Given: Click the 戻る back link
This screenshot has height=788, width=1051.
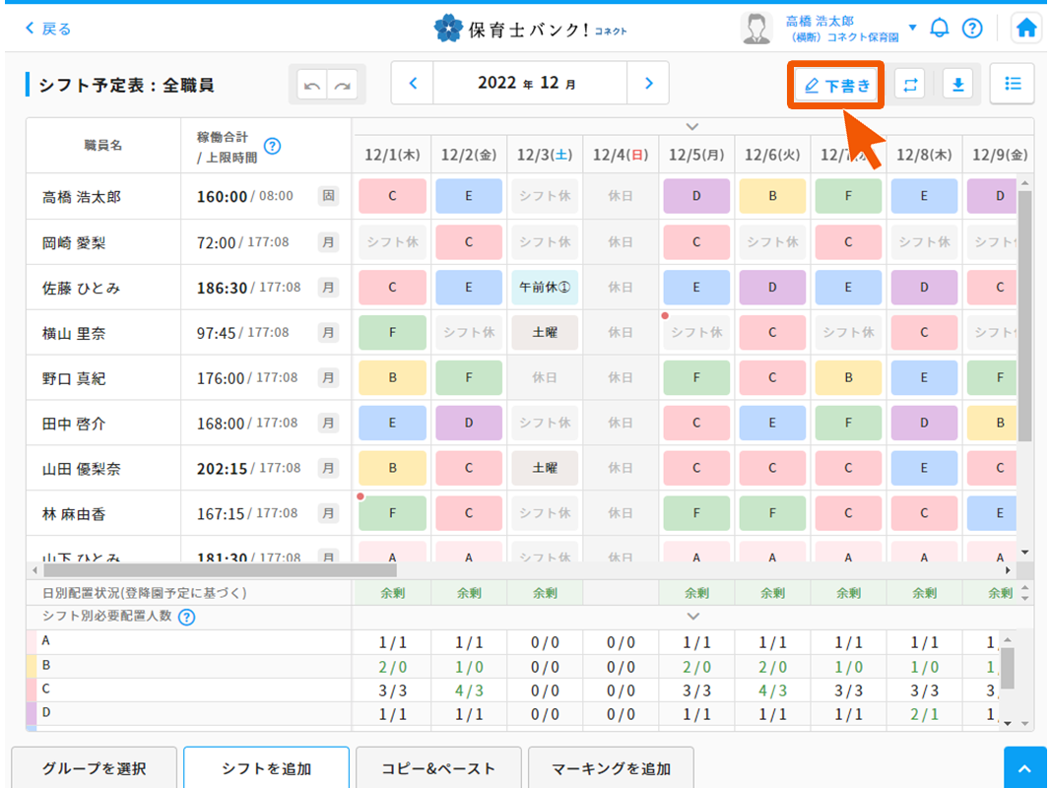Looking at the screenshot, I should click(47, 29).
